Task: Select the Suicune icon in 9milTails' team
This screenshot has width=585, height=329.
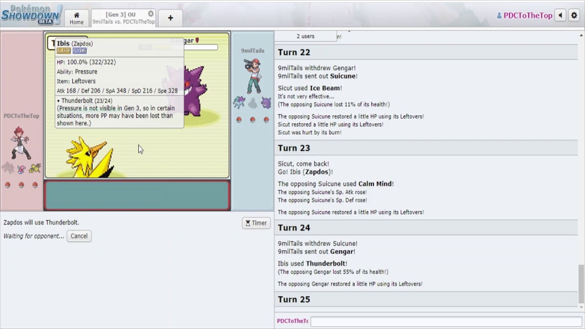Action: pyautogui.click(x=239, y=102)
